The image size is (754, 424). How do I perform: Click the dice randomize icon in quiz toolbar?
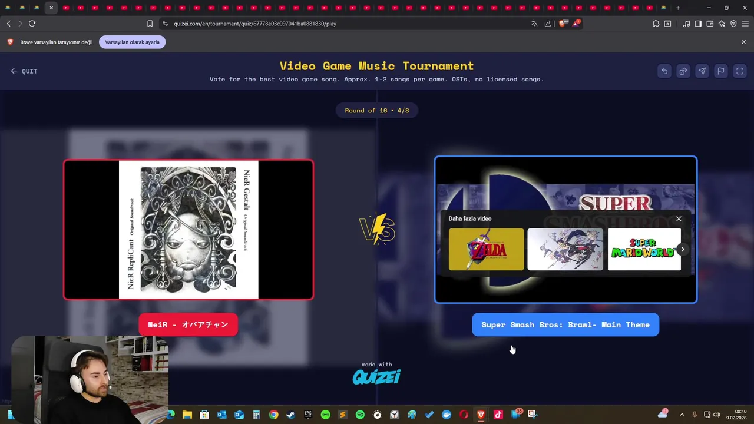point(683,71)
